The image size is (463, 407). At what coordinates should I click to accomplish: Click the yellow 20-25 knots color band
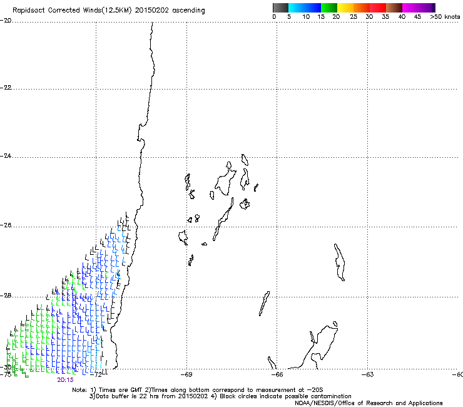[x=345, y=8]
